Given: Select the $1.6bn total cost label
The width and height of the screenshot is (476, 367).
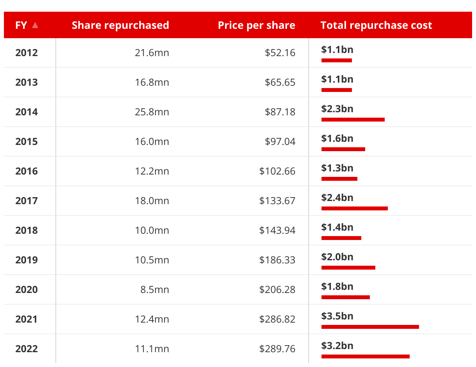Looking at the screenshot, I should tap(337, 138).
